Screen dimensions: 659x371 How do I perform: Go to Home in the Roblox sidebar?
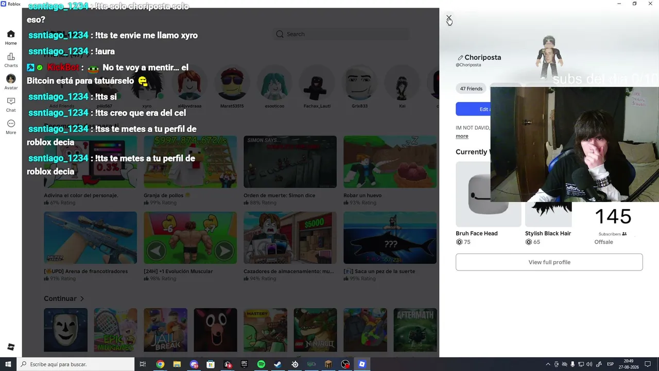pyautogui.click(x=11, y=38)
